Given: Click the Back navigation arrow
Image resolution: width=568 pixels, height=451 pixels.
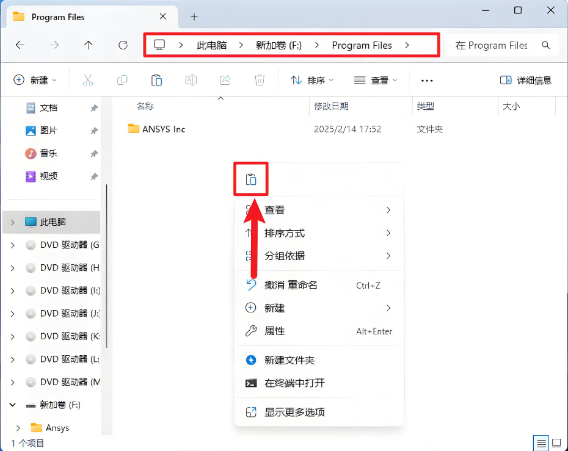Looking at the screenshot, I should coord(20,45).
